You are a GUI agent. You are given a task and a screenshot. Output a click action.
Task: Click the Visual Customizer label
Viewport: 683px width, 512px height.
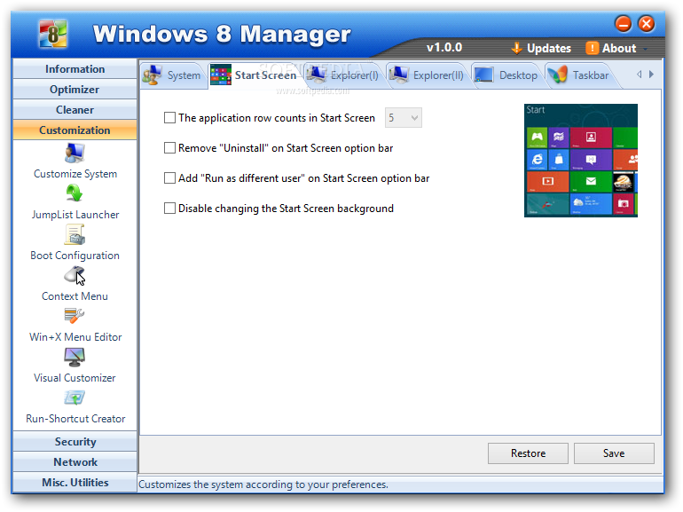(x=75, y=378)
